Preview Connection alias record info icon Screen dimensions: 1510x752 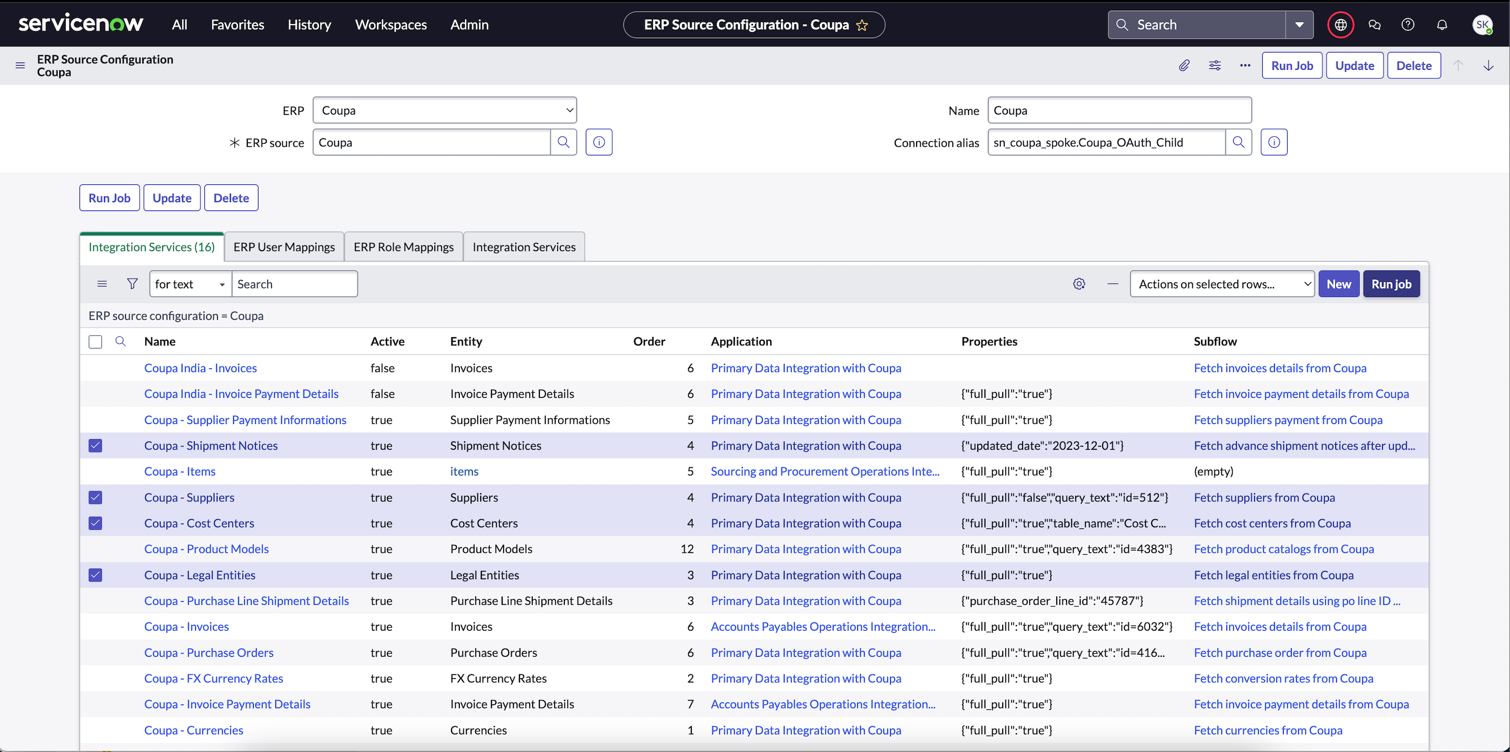coord(1274,142)
